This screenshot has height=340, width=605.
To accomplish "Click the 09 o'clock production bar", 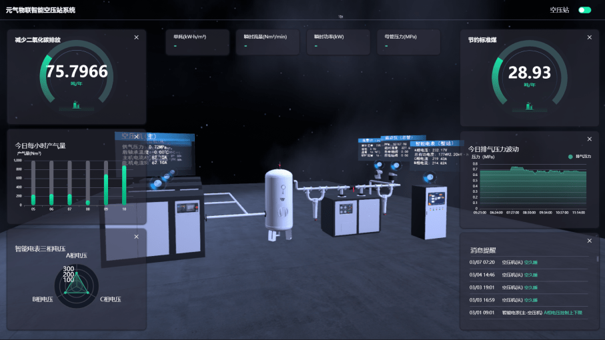I will 105,189.
